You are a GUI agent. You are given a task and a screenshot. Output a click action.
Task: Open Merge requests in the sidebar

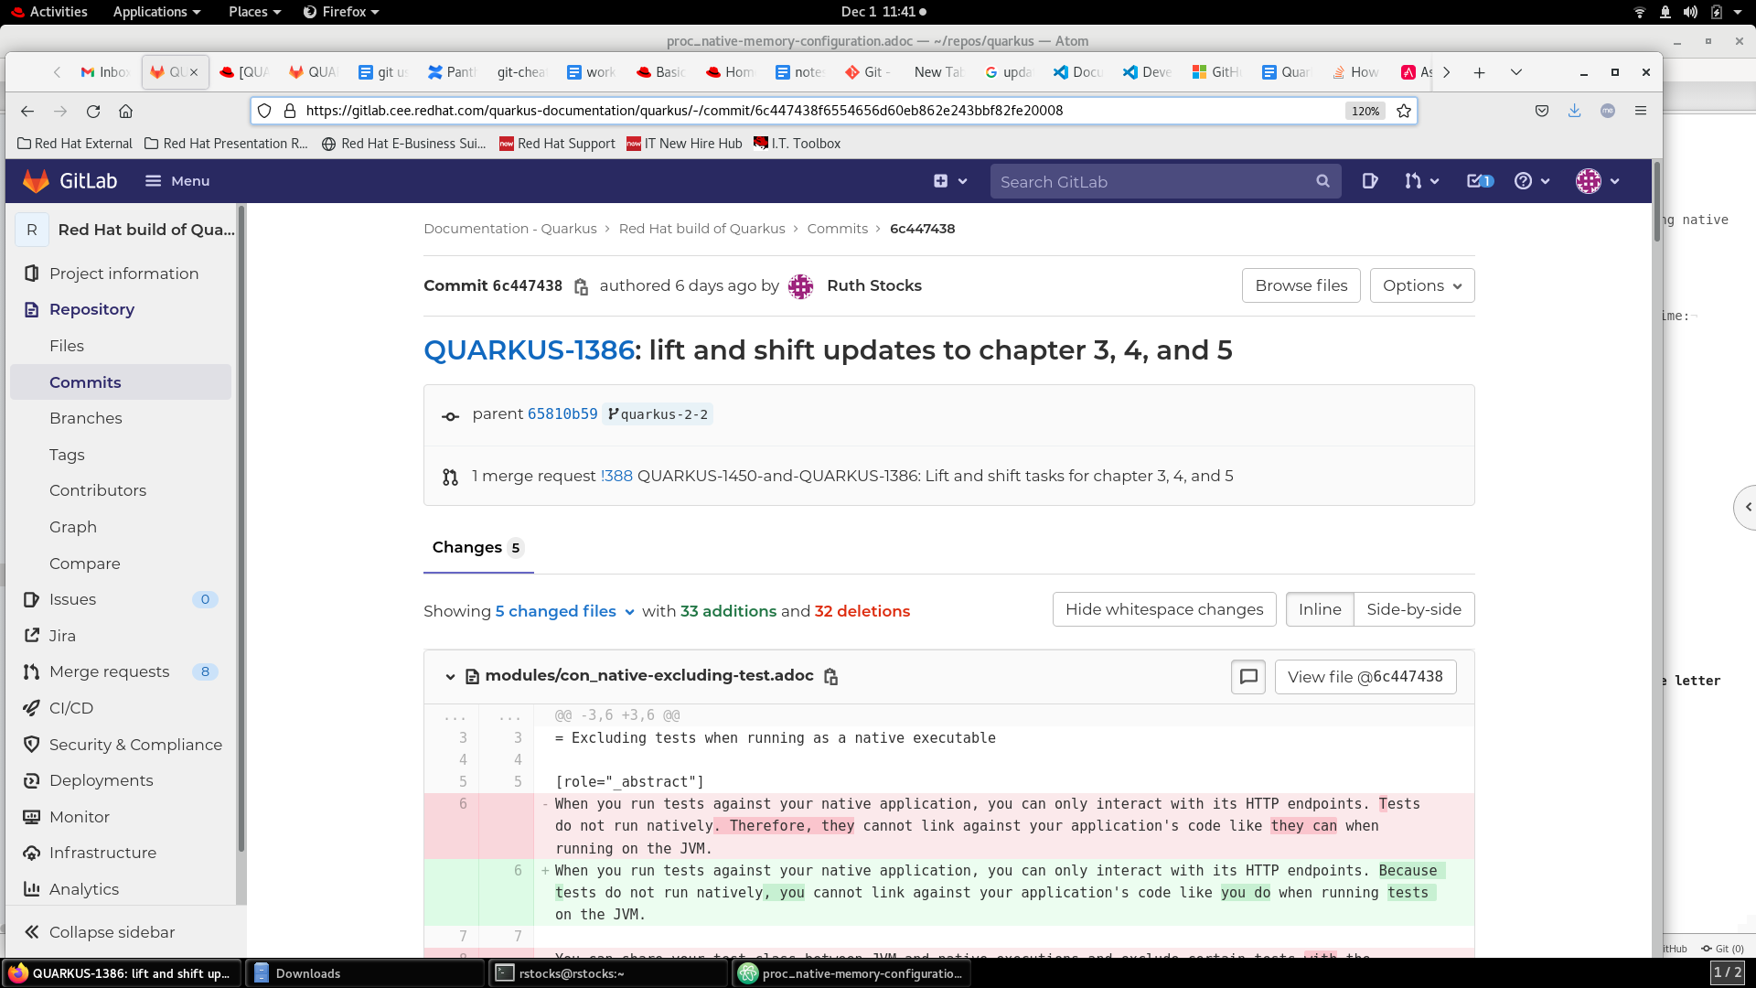(109, 671)
